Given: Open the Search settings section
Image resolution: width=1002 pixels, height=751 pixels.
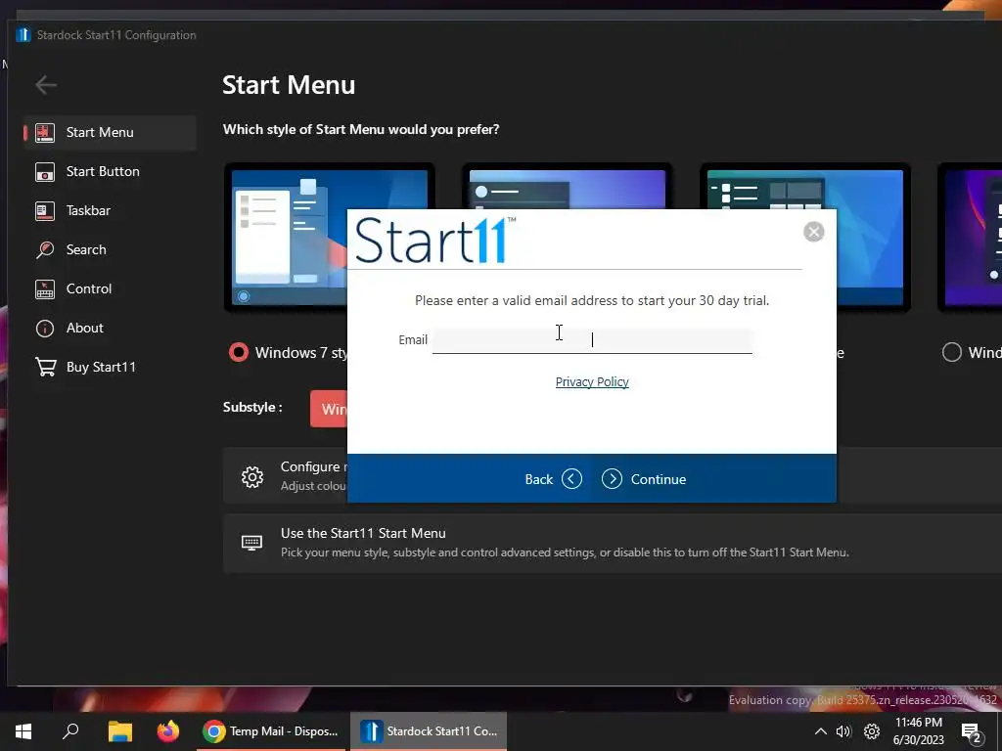Looking at the screenshot, I should tap(110, 249).
